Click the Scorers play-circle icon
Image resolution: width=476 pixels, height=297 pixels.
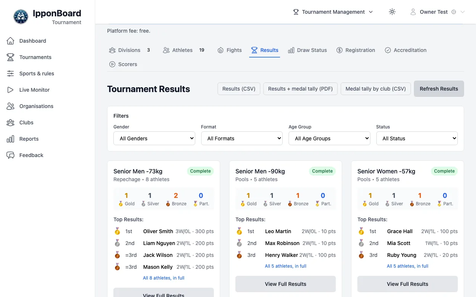tap(112, 64)
